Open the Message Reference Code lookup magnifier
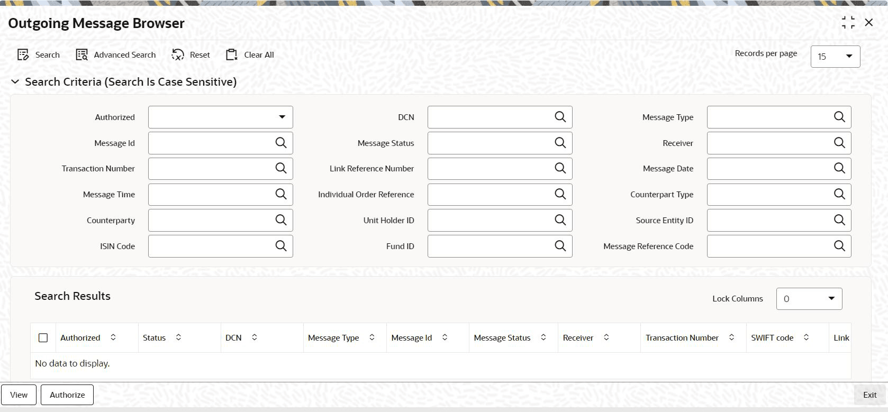The height and width of the screenshot is (412, 888). click(839, 246)
